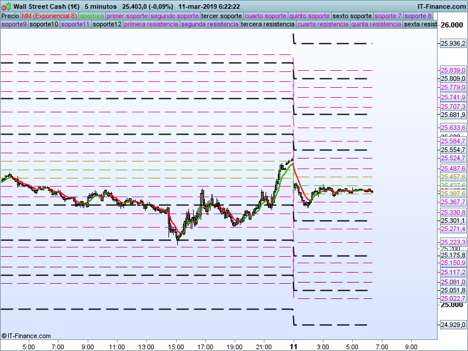Click the 25.633,6 price label
This screenshot has width=468, height=351.
(453, 128)
